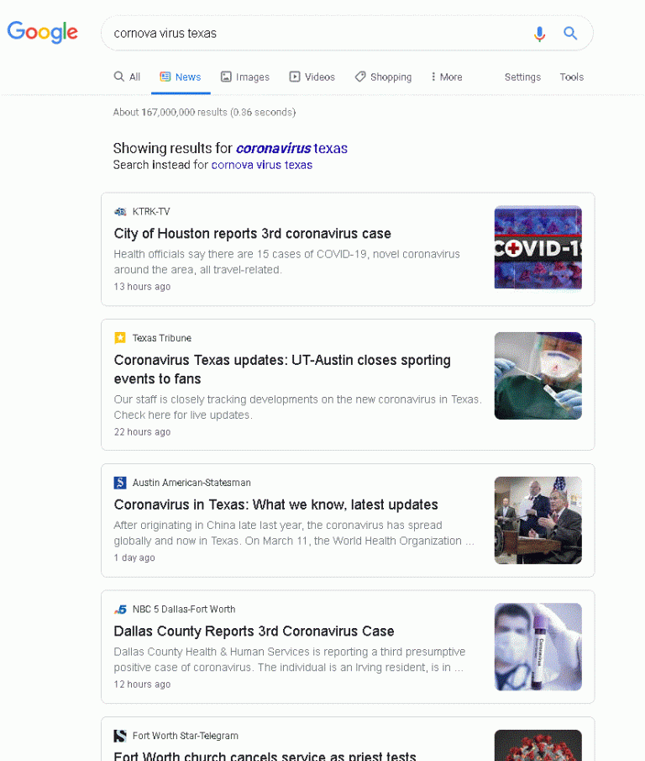Screen dimensions: 645x761
Task: Click the 'After originating in China' snippet
Action: pos(294,533)
